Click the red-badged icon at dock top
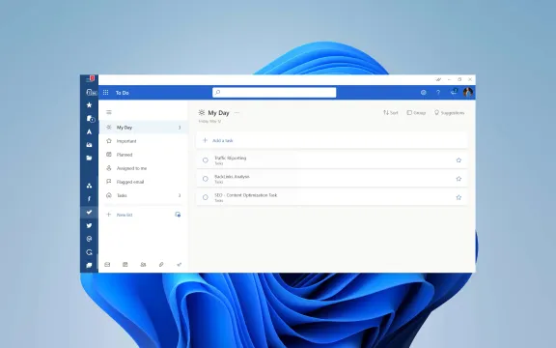The height and width of the screenshot is (348, 556). [x=91, y=78]
